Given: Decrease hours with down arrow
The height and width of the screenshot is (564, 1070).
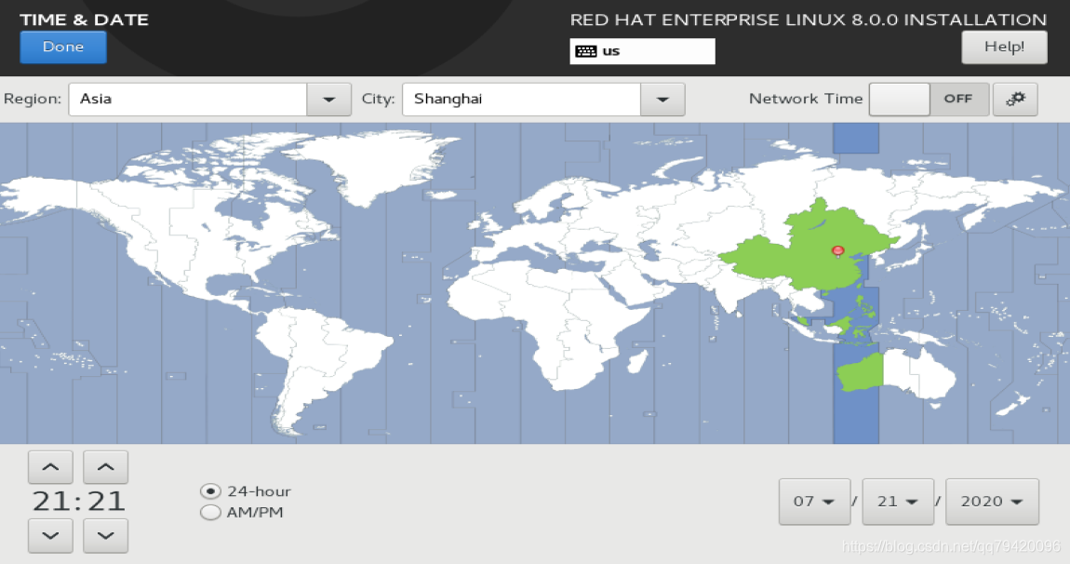Looking at the screenshot, I should (50, 536).
